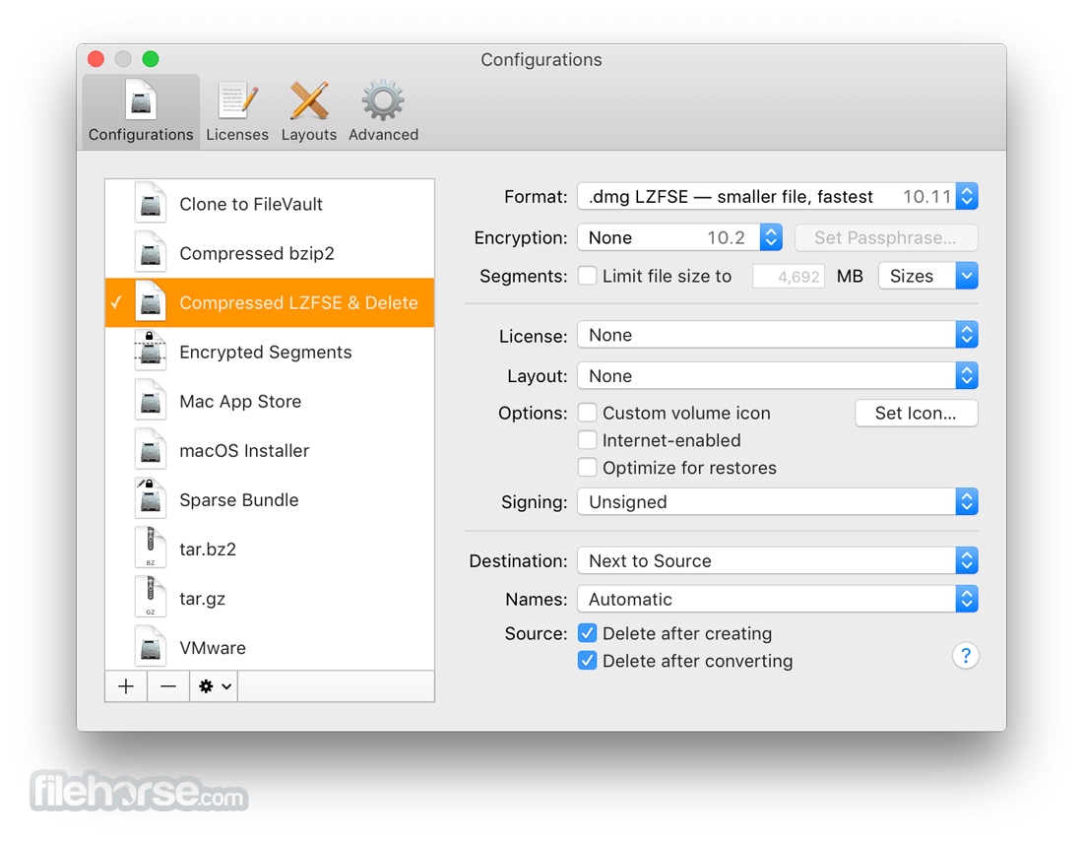Click the segment size MB field
This screenshot has height=841, width=1083.
788,277
